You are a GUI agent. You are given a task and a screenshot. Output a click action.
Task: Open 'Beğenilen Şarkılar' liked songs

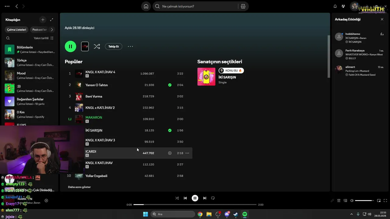pos(30,102)
